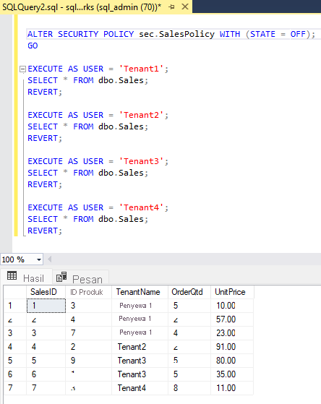Collapse the EXECUTE AS USER code block
Image resolution: width=321 pixels, height=404 pixels.
point(22,69)
